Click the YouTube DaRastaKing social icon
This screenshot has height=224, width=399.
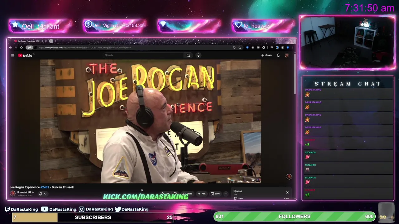[45, 209]
